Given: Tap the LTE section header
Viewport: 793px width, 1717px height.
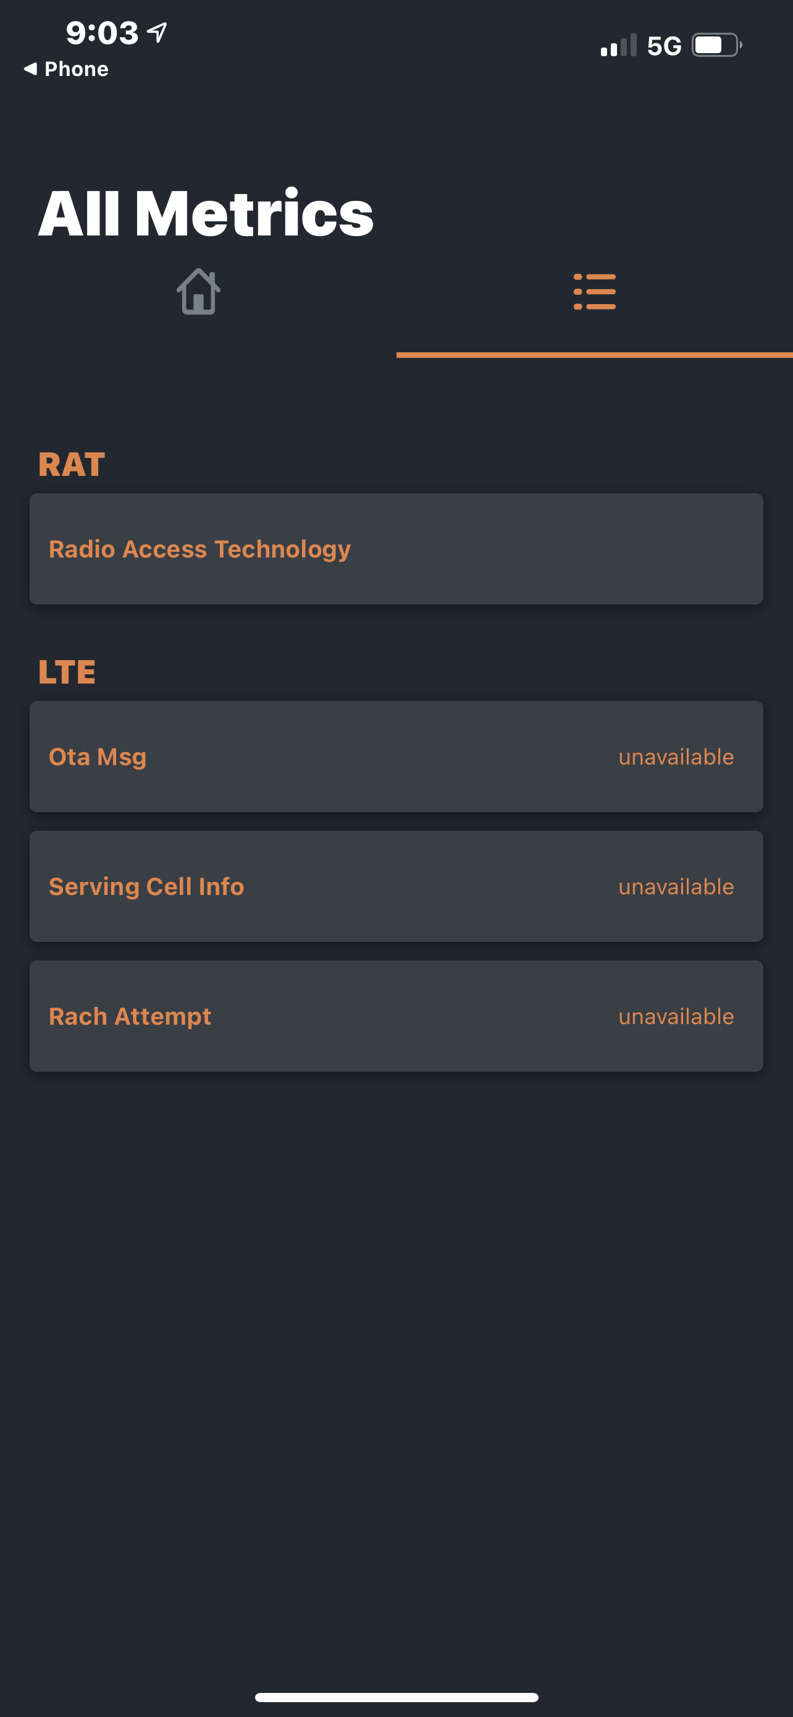Looking at the screenshot, I should [67, 671].
